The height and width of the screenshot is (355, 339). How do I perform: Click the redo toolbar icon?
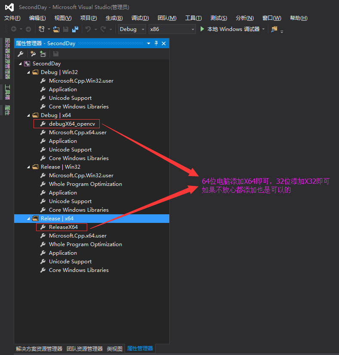pos(103,29)
